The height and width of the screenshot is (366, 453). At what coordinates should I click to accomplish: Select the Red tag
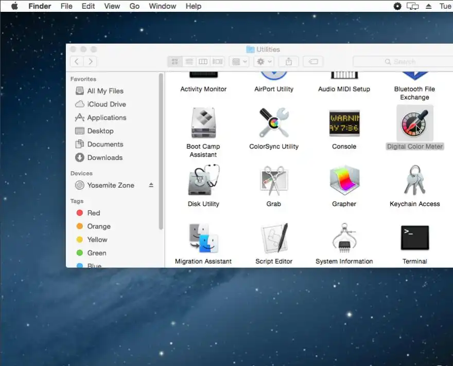pos(89,213)
